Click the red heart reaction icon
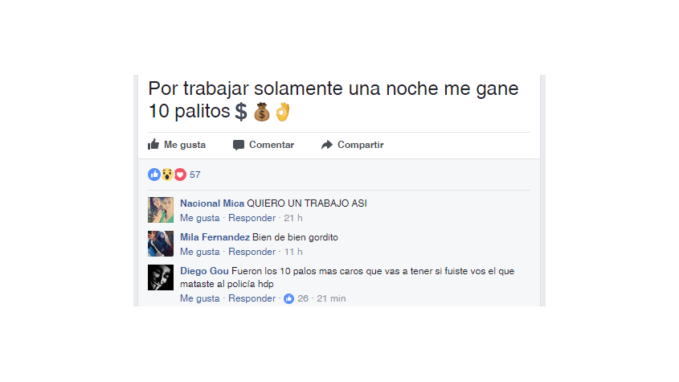 click(180, 175)
